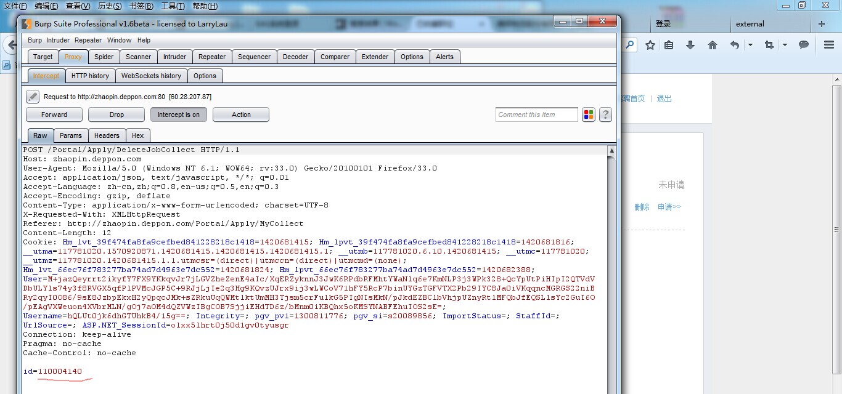The height and width of the screenshot is (394, 842).
Task: Select the Raw view tab
Action: (x=40, y=135)
